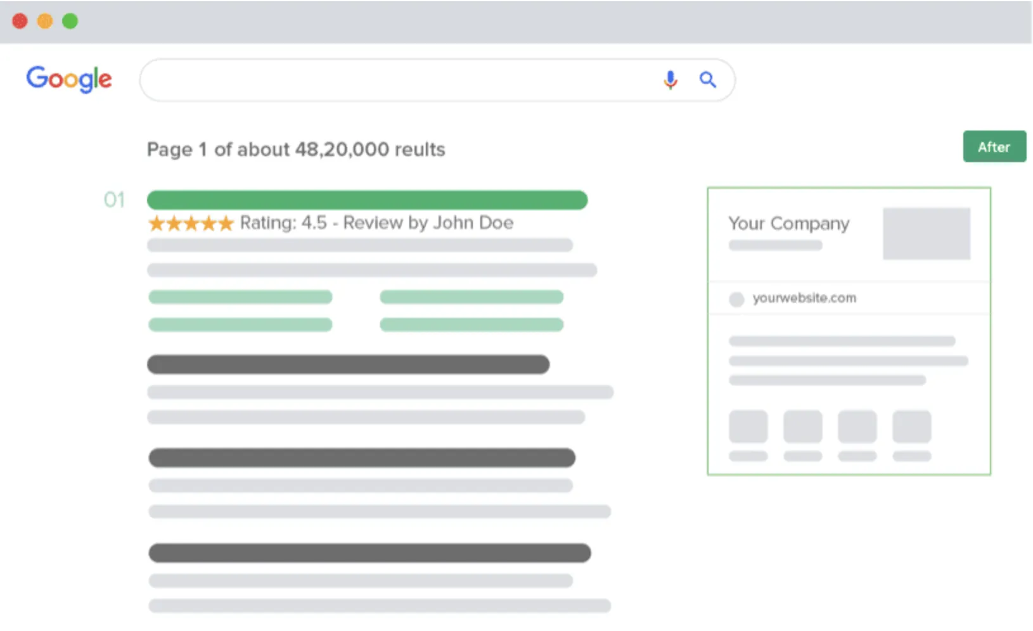The width and height of the screenshot is (1033, 631).
Task: Click the gray favicon circle beside yourwebsite.com
Action: click(736, 299)
